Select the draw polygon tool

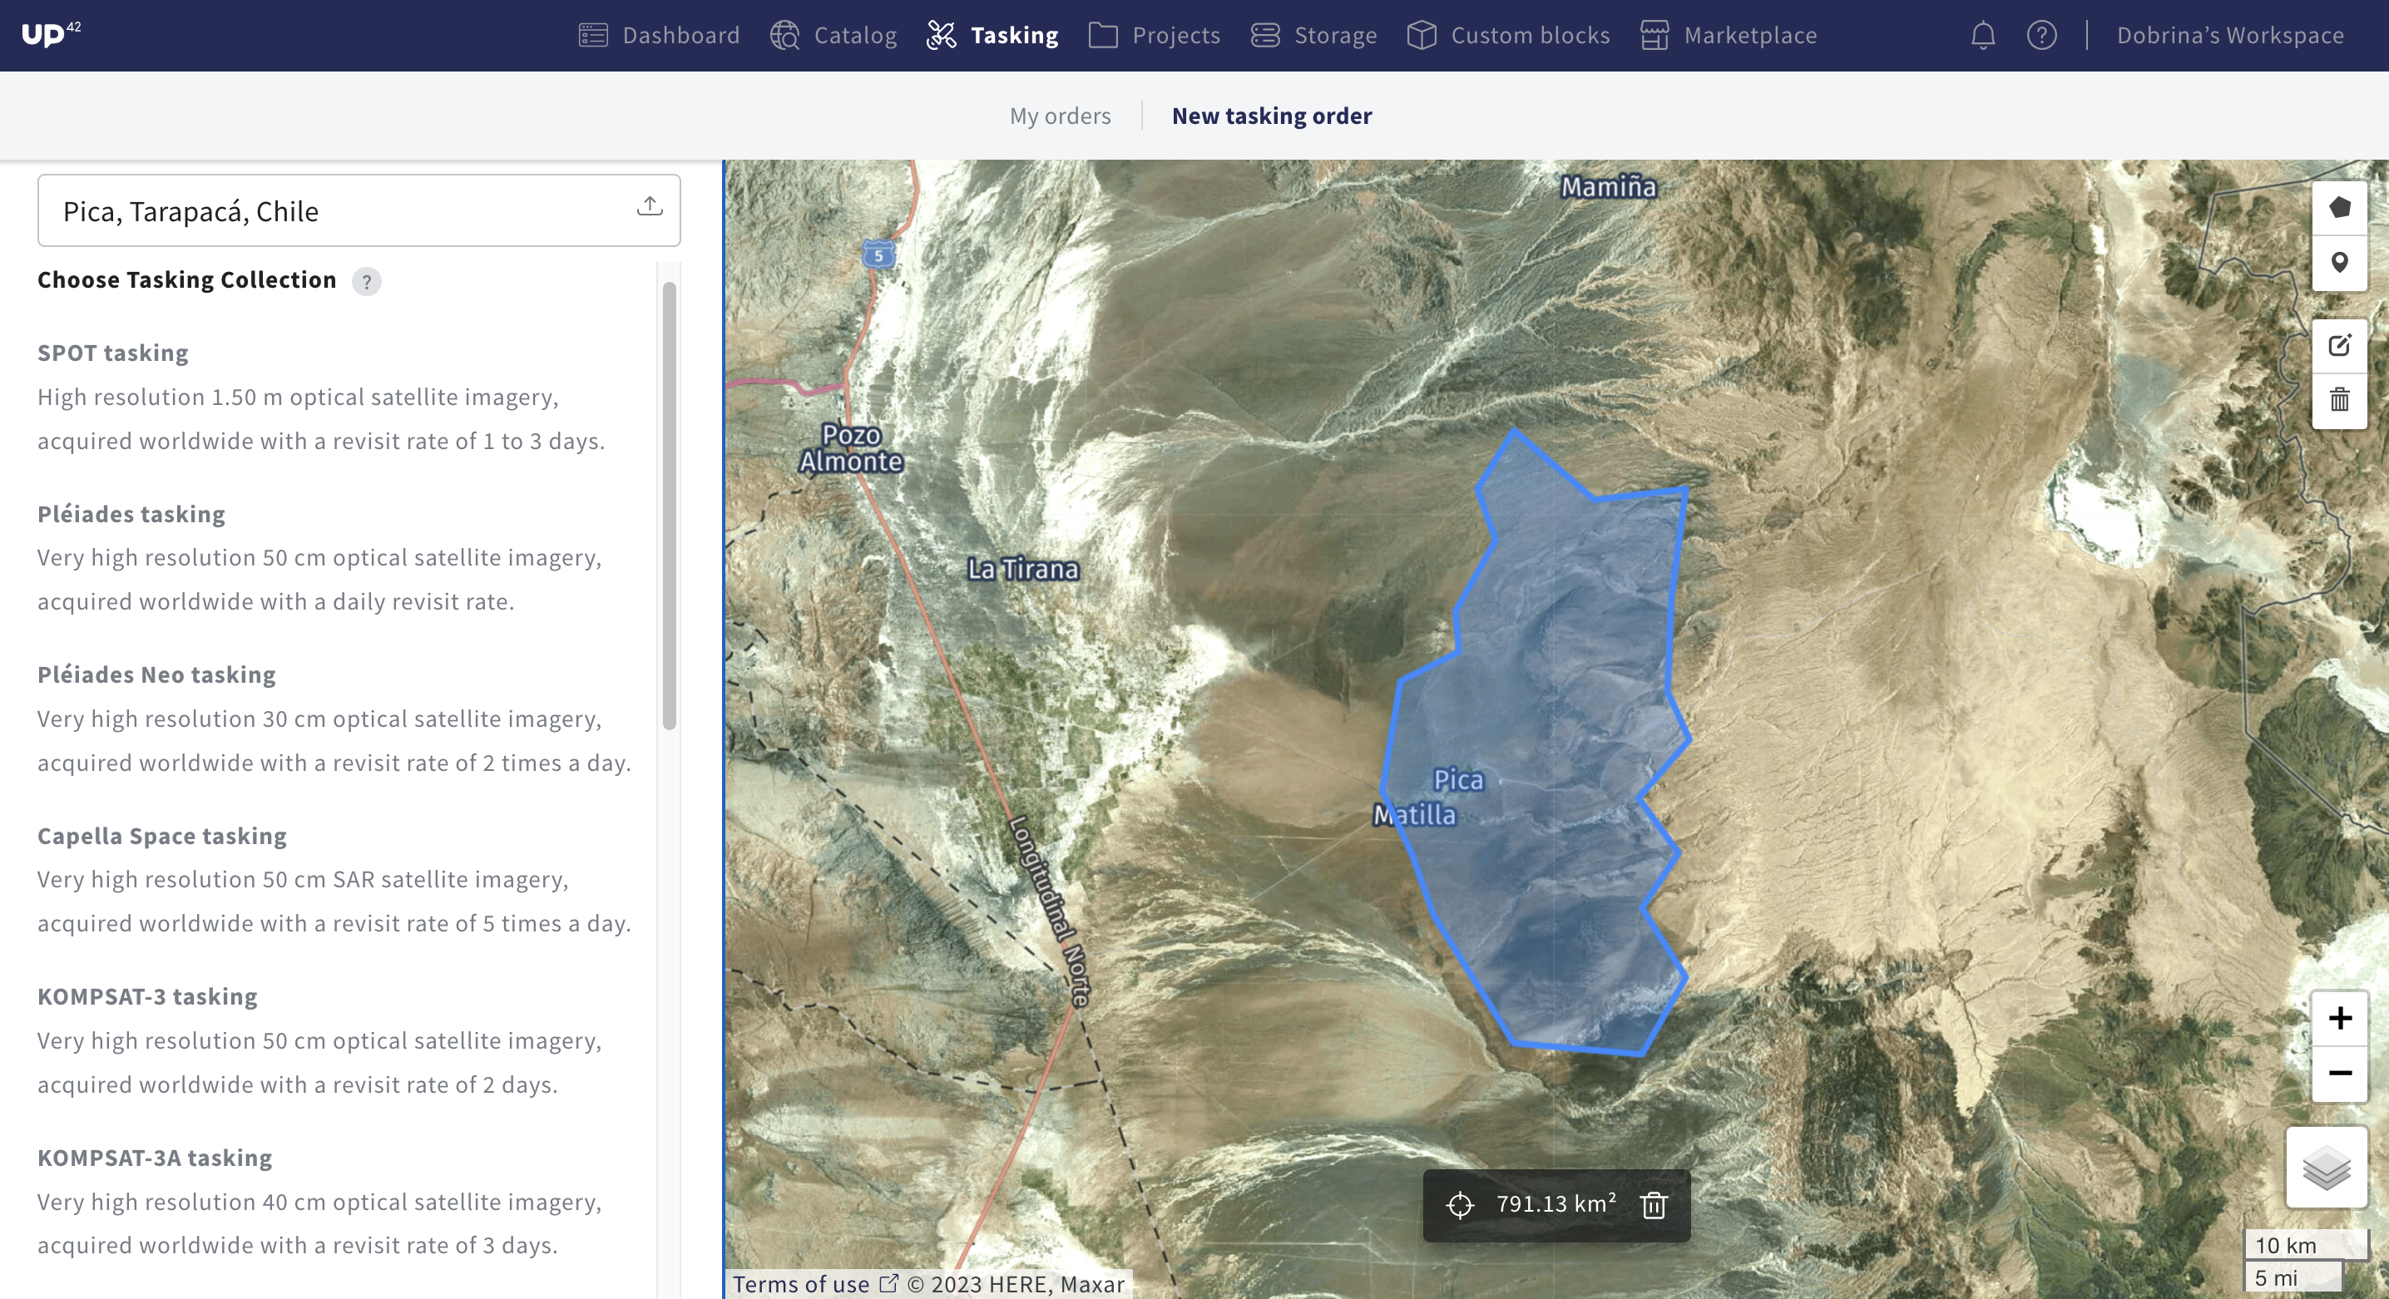tap(2339, 208)
